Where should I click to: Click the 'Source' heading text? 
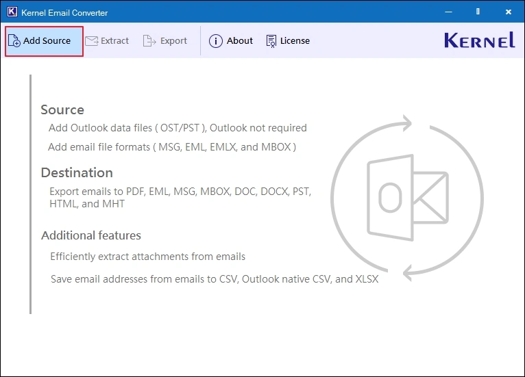point(62,110)
